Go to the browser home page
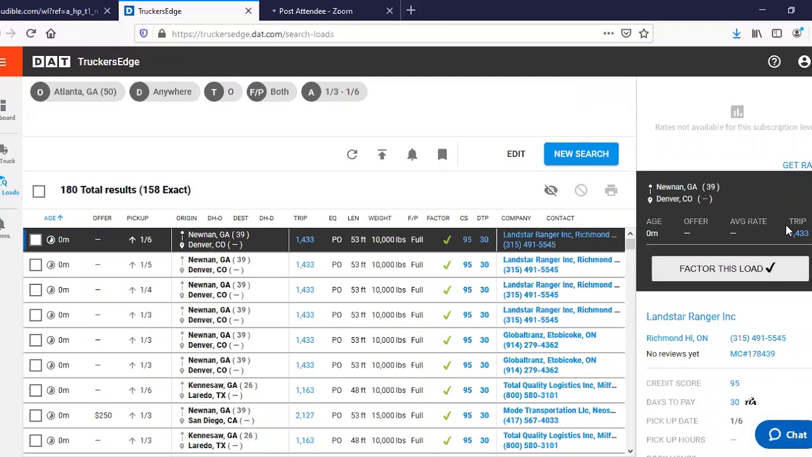 (51, 34)
